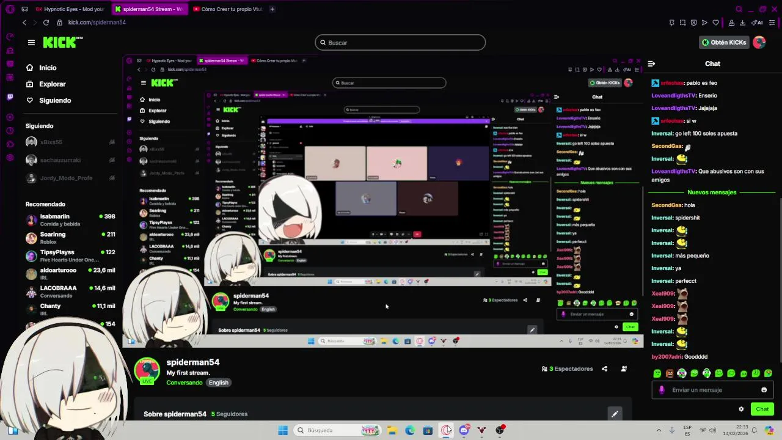Open the browser AI assistant icon

[x=758, y=23]
